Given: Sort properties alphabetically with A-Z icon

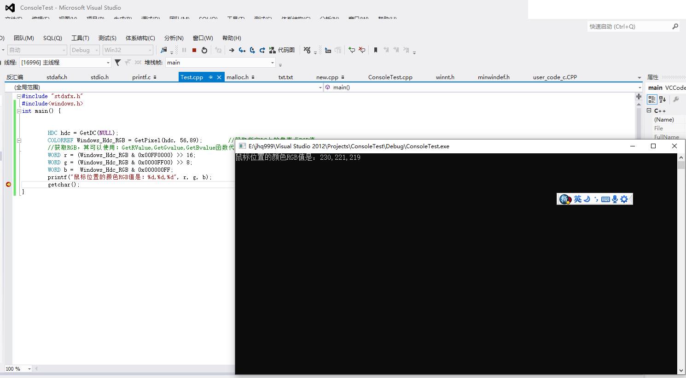Looking at the screenshot, I should pos(663,99).
